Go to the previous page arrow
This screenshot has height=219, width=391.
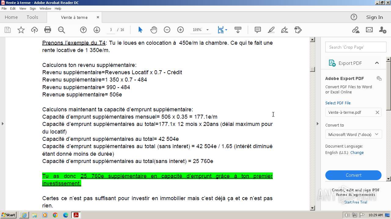point(83,30)
